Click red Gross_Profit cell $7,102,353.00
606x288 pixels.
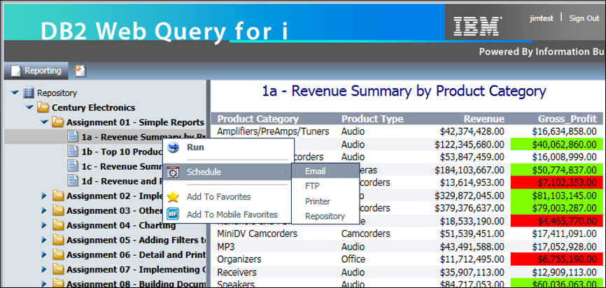(x=556, y=182)
